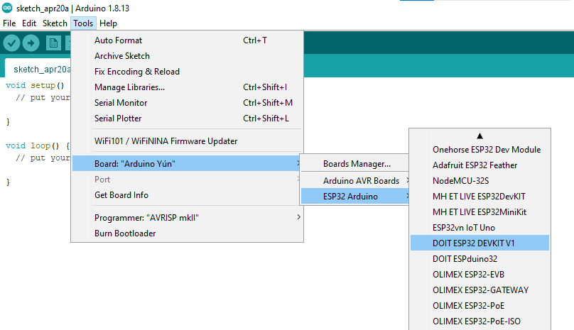Image resolution: width=574 pixels, height=330 pixels.
Task: Open the Sketch menu
Action: pos(55,23)
